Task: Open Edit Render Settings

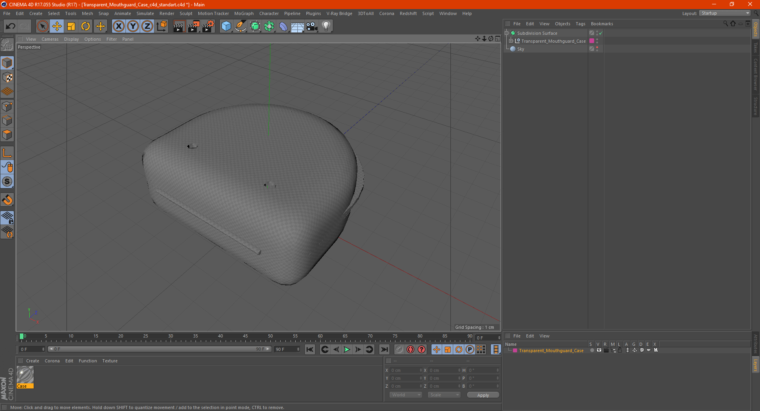Action: pyautogui.click(x=208, y=26)
